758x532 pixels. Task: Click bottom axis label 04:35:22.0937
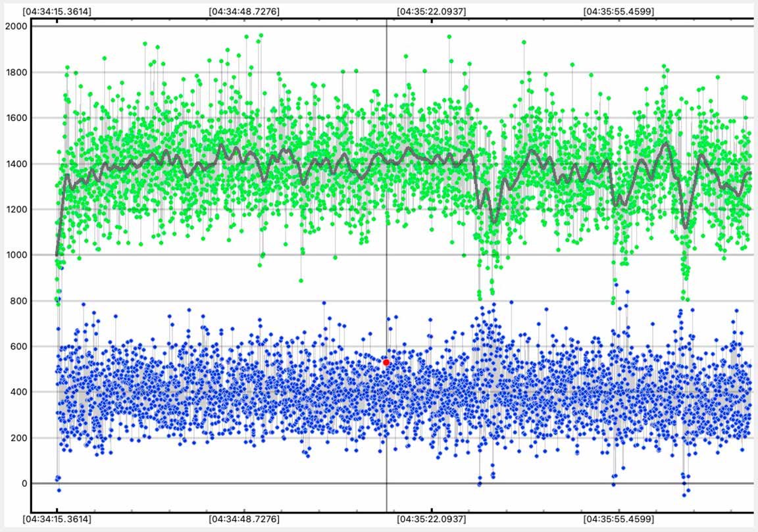coord(432,520)
